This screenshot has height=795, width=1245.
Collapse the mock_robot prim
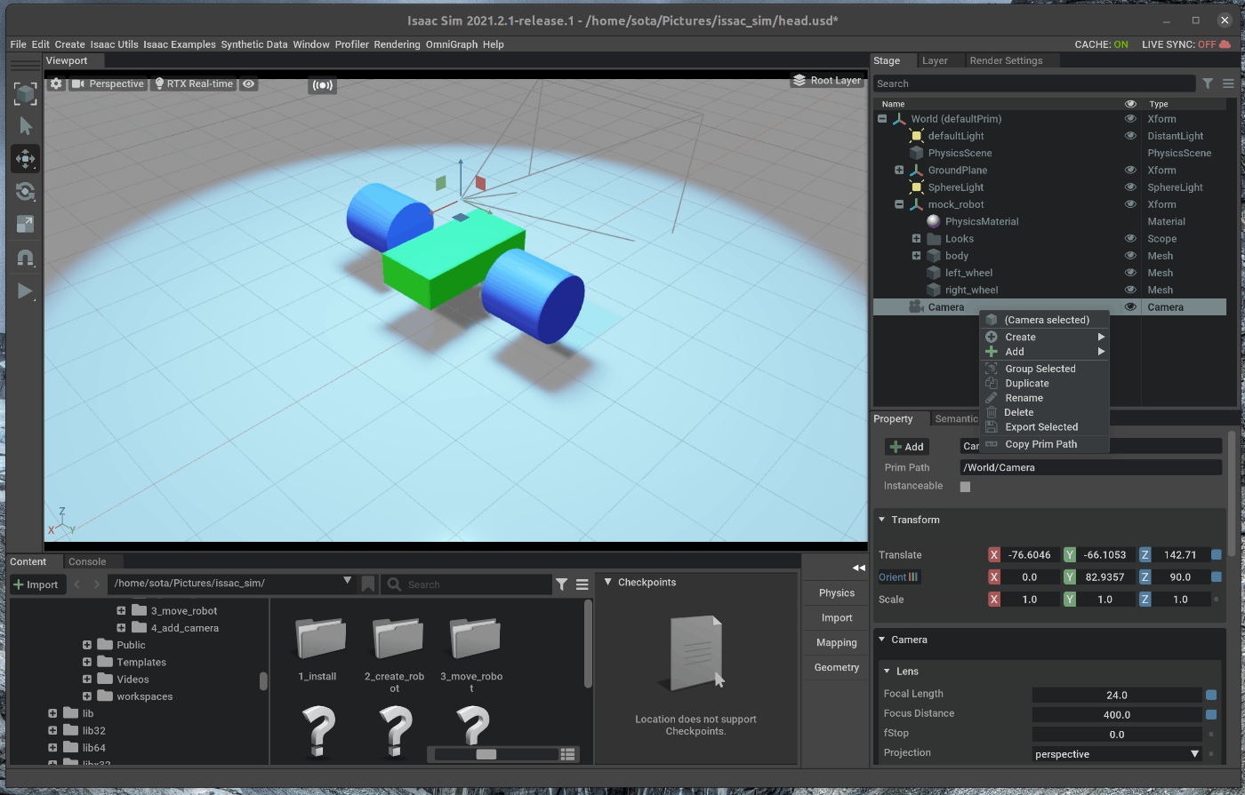pos(899,204)
